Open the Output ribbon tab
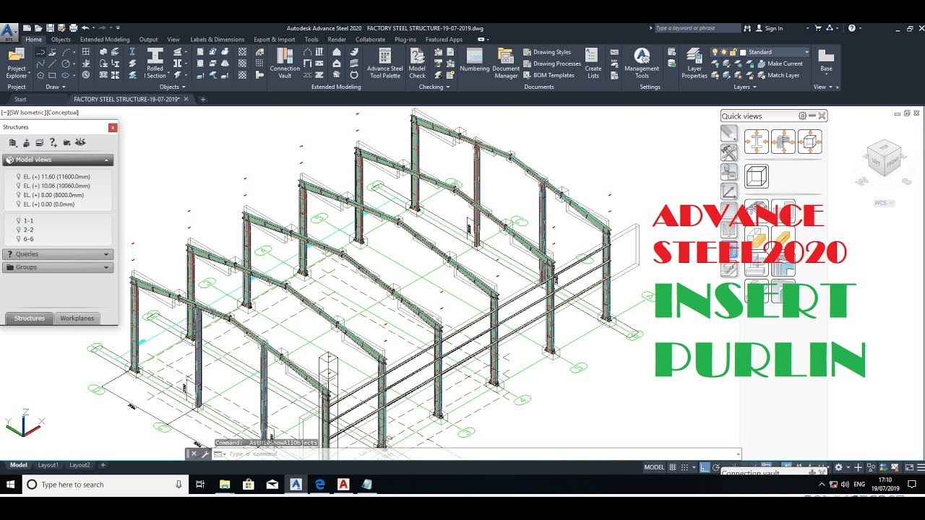 pos(148,40)
